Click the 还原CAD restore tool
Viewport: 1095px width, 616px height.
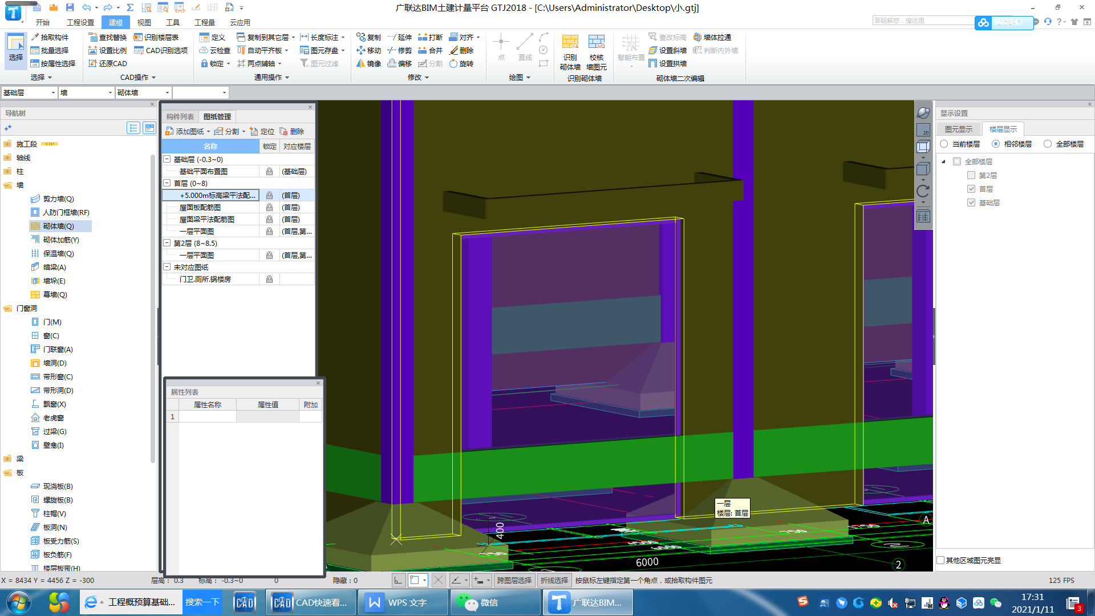click(x=108, y=63)
